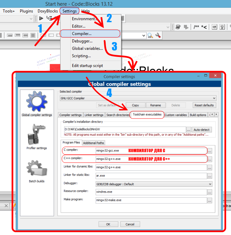Open the DoxyBlocks menu
The width and height of the screenshot is (231, 235).
tap(48, 11)
